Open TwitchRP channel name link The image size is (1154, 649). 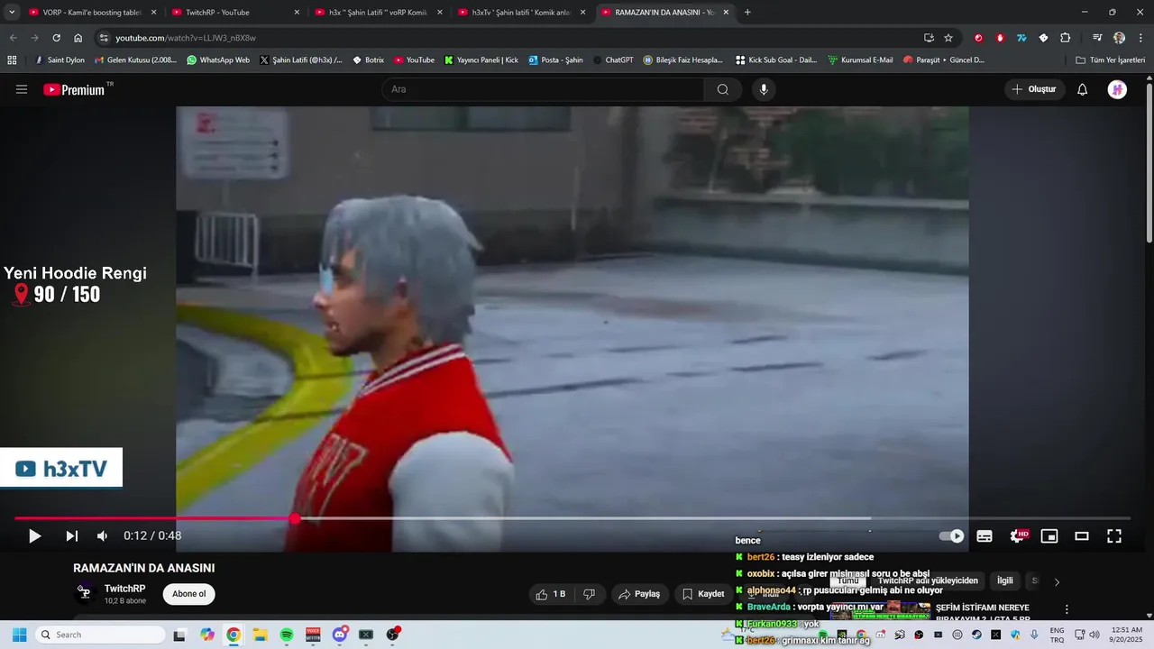124,589
